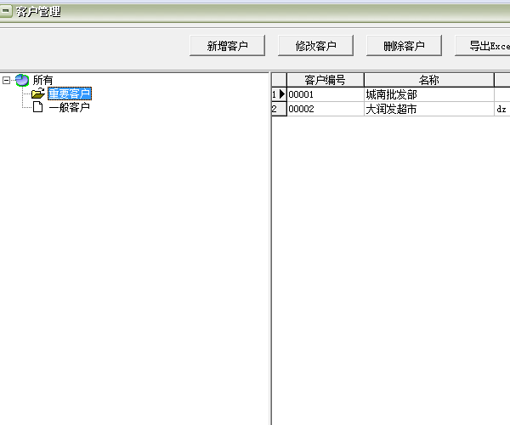Click the dz cell in row 00002
Screen dimensions: 510x425
pos(502,109)
